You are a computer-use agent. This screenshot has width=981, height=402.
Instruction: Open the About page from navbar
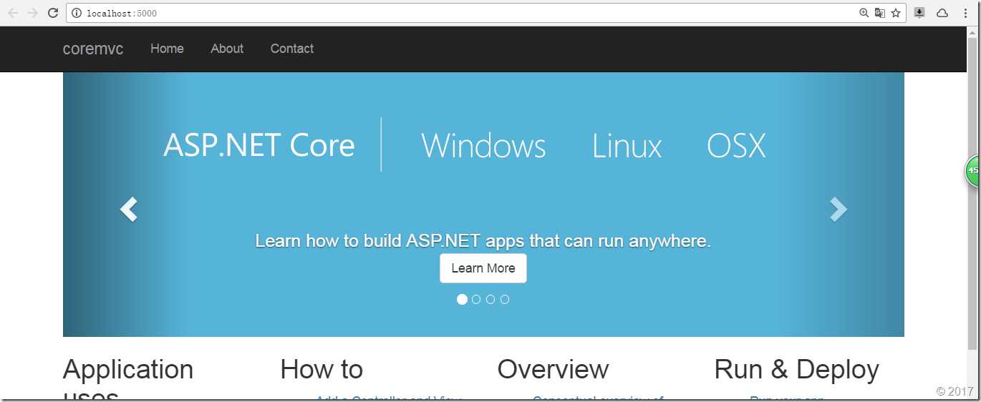tap(227, 49)
